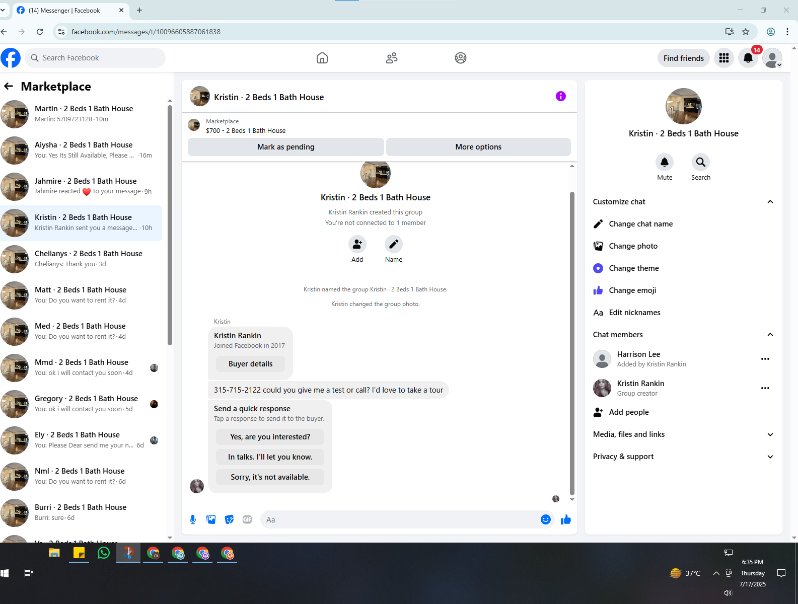Bookmark this page with the star icon
This screenshot has height=604, width=798.
[746, 32]
